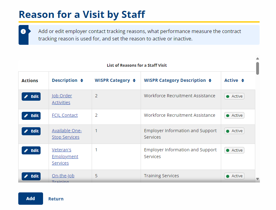Toggle Active status for Job Order Activities
276x210 pixels.
coord(234,96)
